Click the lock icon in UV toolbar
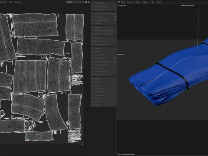 point(83,2)
